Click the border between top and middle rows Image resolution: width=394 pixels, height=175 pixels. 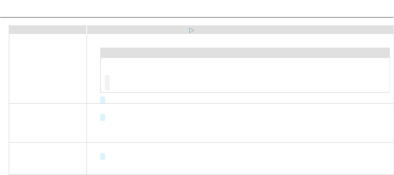pyautogui.click(x=201, y=103)
